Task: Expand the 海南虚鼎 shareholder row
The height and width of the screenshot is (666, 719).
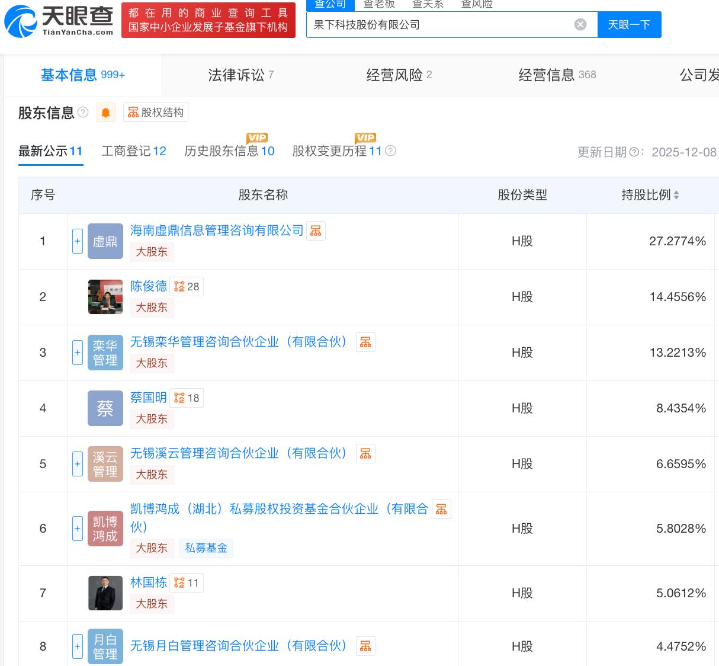Action: click(x=78, y=241)
